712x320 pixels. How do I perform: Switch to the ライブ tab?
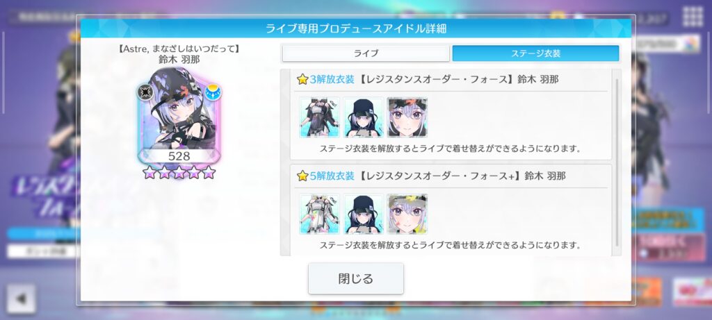pos(366,53)
